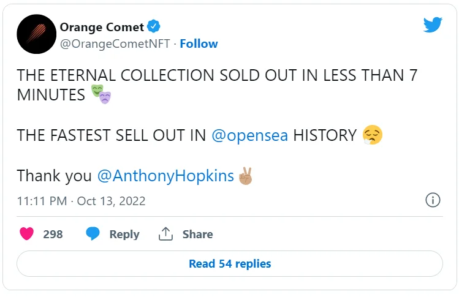Click the Share text label

point(197,234)
